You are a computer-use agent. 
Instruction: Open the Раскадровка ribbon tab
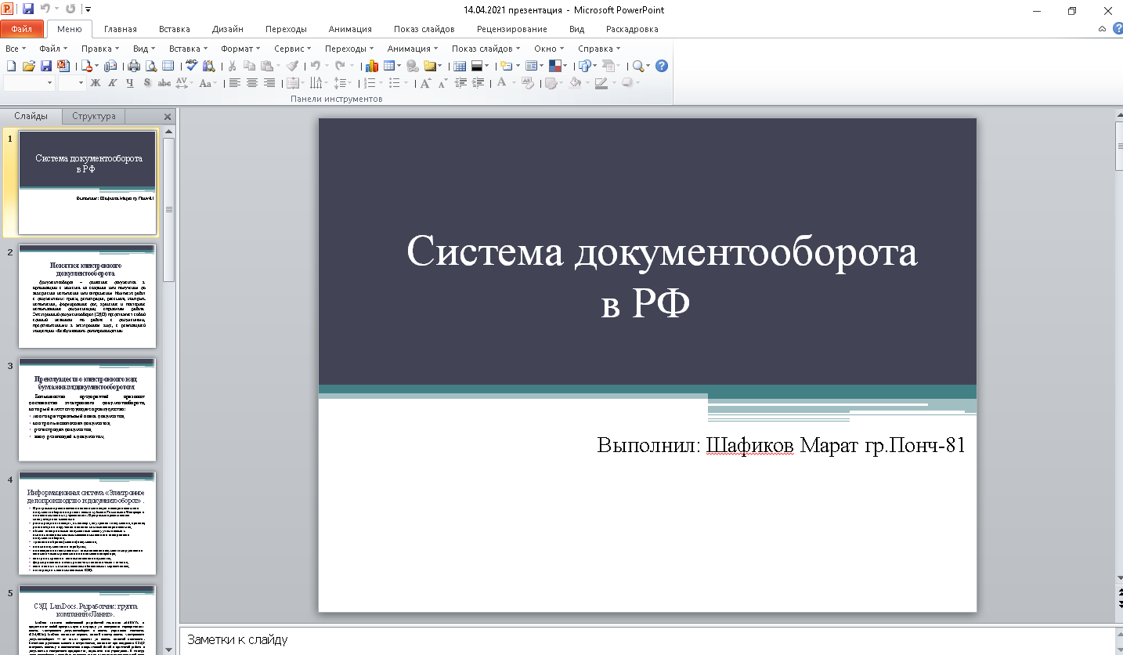(x=632, y=29)
